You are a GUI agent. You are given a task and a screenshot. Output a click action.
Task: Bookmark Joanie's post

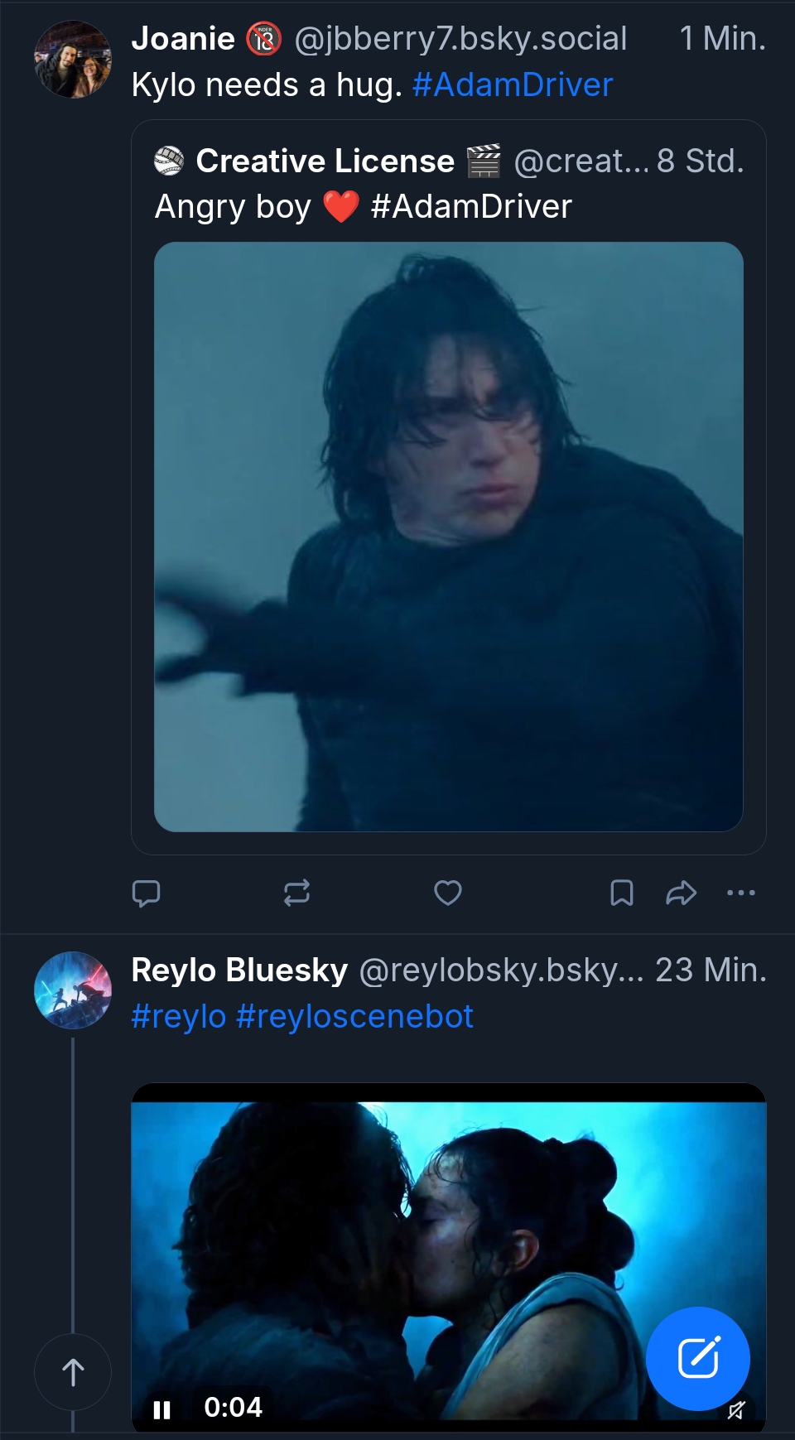click(x=621, y=893)
